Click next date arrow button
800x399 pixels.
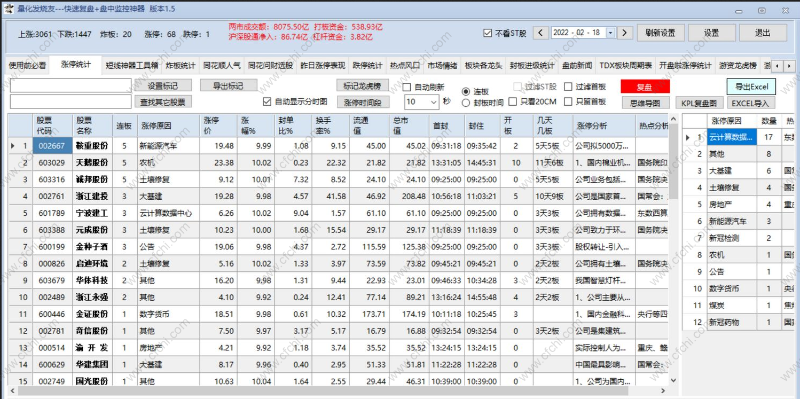pyautogui.click(x=624, y=33)
